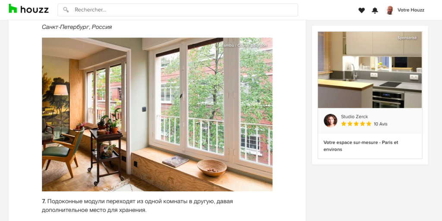The image size is (442, 221).
Task: Open notifications bell icon
Action: click(375, 10)
